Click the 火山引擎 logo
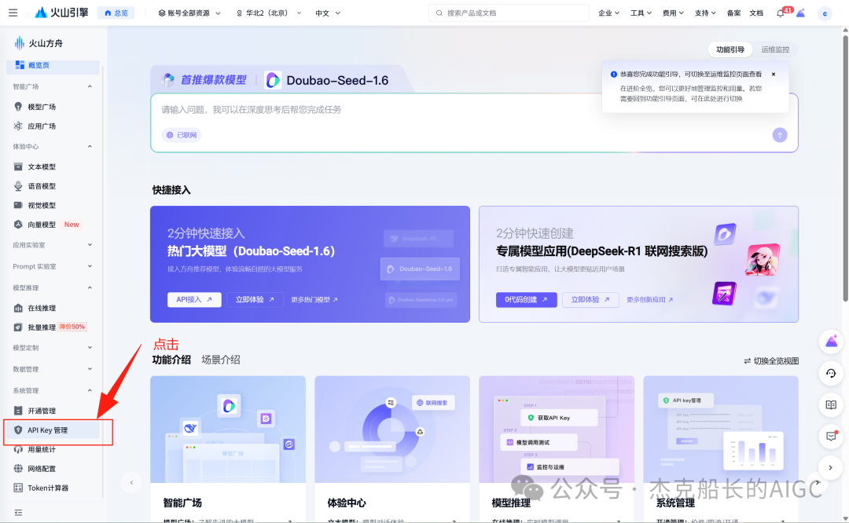Viewport: 849px width, 523px height. [61, 13]
